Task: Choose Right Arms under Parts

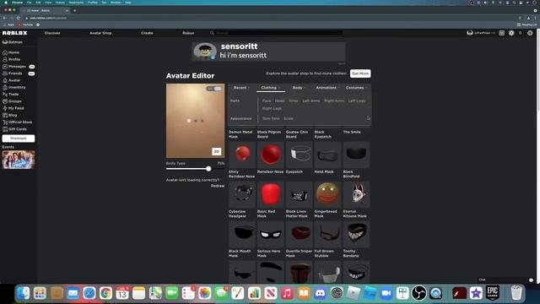Action: (334, 101)
